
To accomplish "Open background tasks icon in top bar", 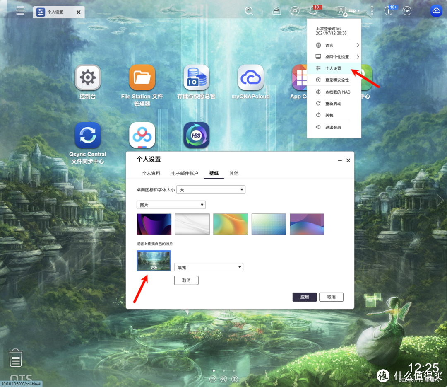I will (x=276, y=11).
